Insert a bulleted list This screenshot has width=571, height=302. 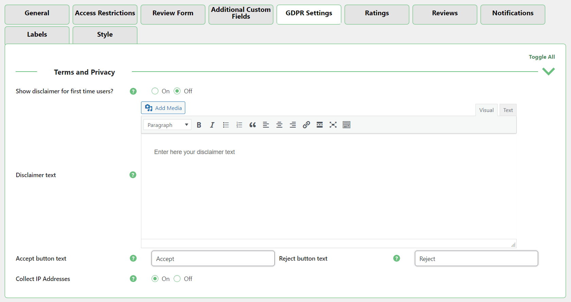click(226, 125)
